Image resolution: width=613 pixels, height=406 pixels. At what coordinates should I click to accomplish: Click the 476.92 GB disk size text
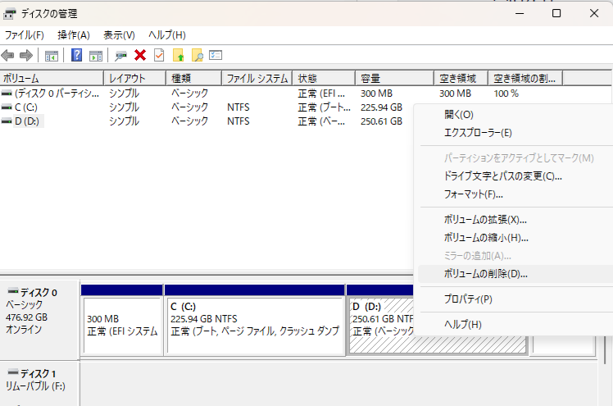[x=26, y=317]
